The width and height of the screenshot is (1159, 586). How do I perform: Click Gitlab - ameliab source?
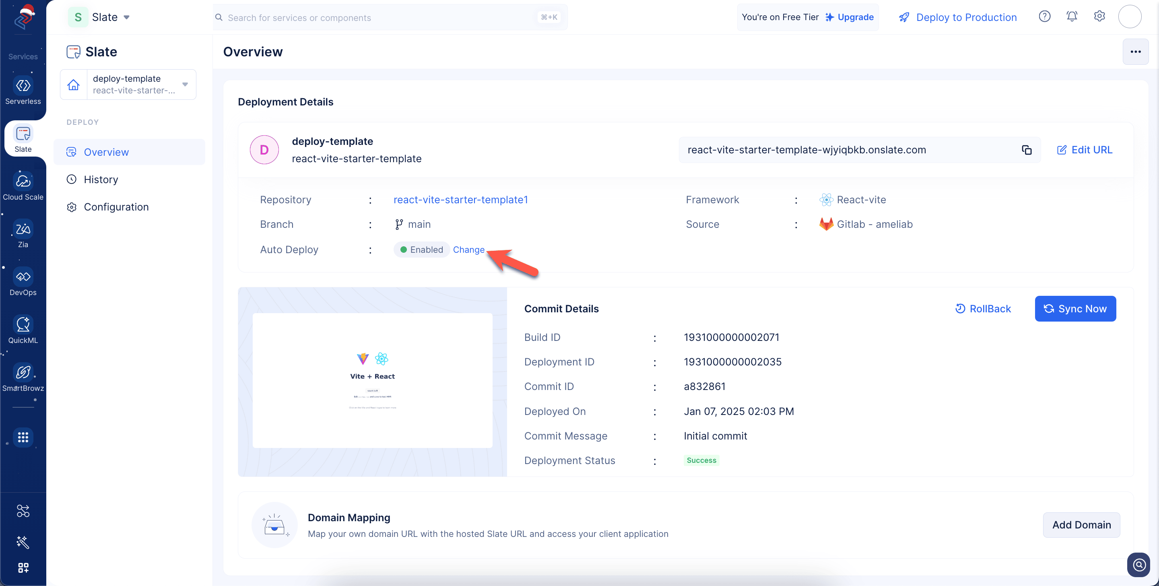tap(874, 224)
